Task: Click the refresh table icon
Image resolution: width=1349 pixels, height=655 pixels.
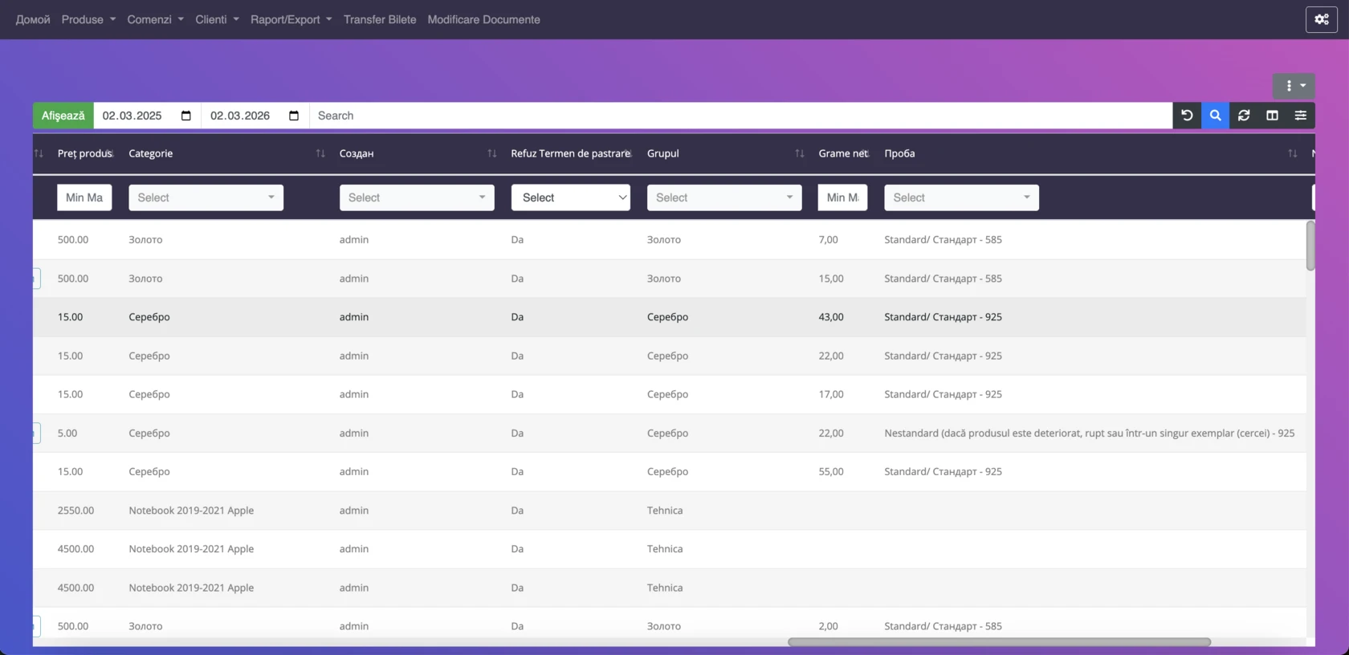Action: (x=1244, y=116)
